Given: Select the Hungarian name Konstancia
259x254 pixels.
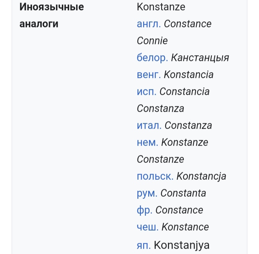Looking at the screenshot, I should point(188,75).
